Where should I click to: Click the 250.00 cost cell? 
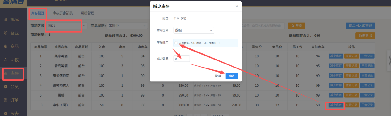click(237, 105)
